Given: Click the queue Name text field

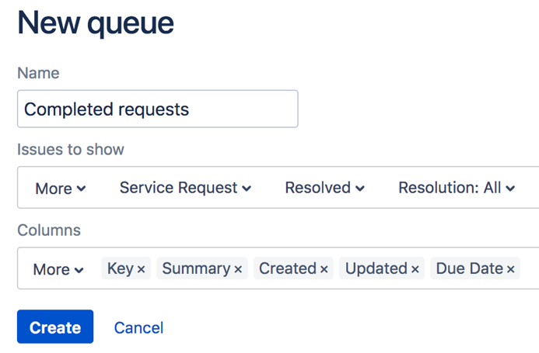Looking at the screenshot, I should (x=157, y=109).
